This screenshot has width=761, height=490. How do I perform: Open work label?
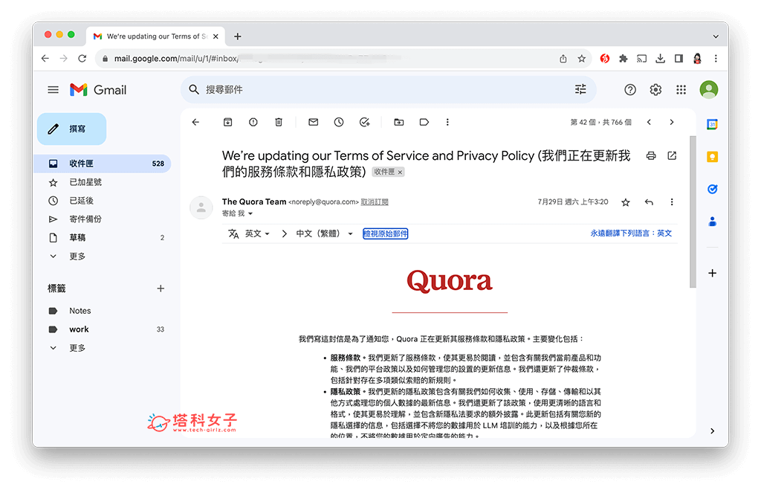[x=103, y=329]
